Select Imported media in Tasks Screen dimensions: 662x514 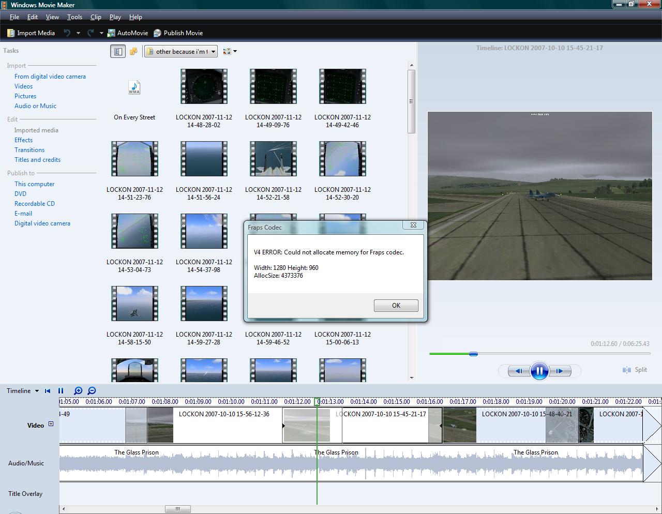pos(36,130)
